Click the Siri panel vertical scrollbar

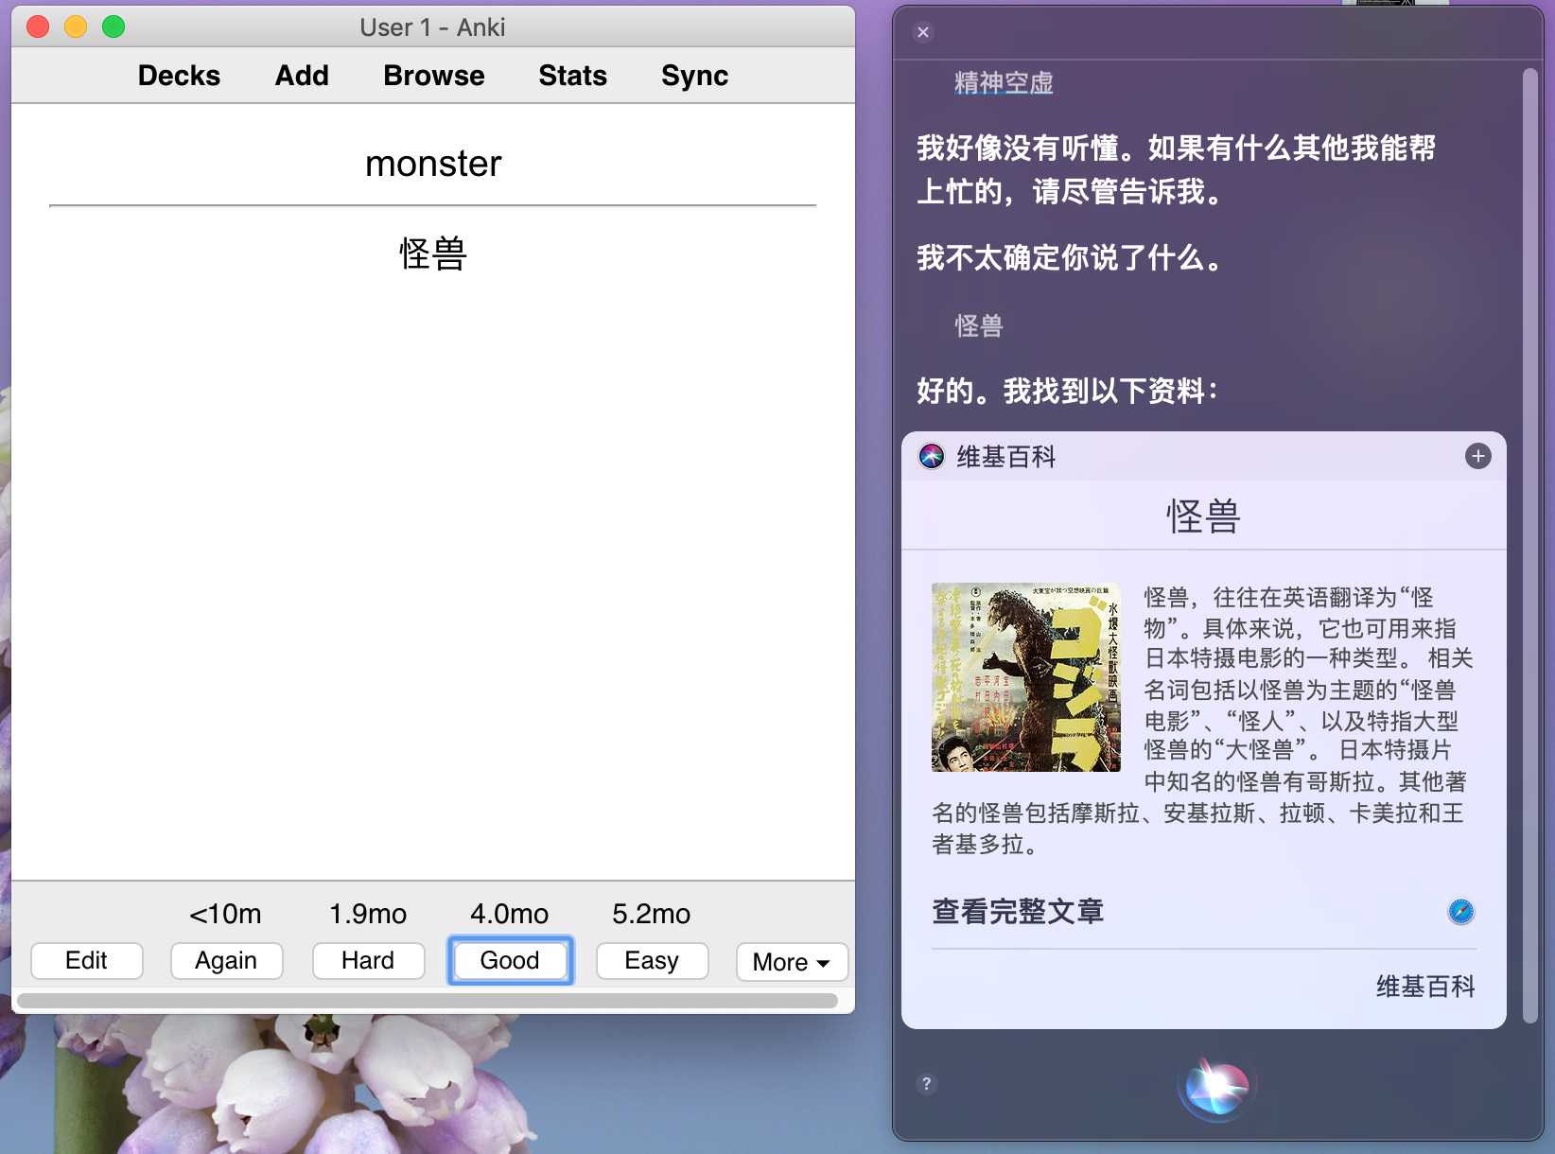(1530, 545)
